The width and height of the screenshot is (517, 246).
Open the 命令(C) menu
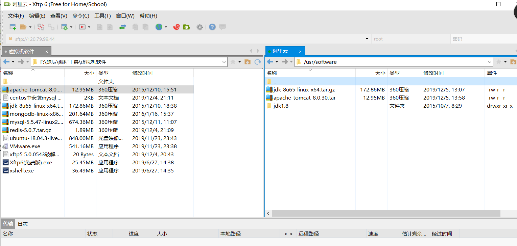(81, 16)
